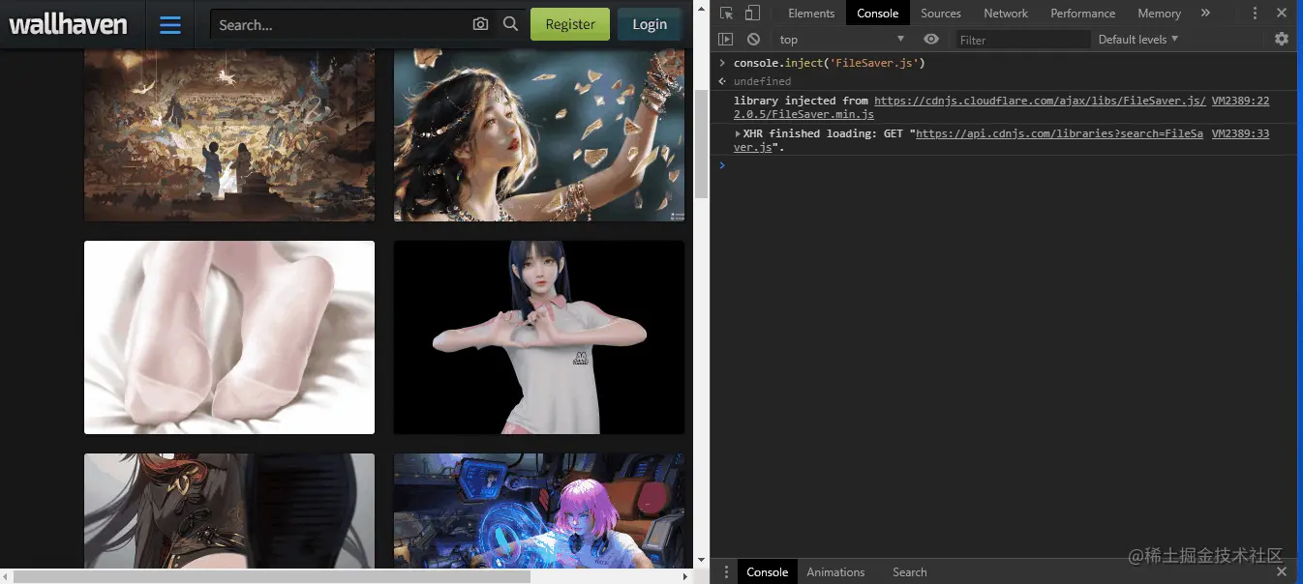Open the Performance tab

click(1083, 13)
